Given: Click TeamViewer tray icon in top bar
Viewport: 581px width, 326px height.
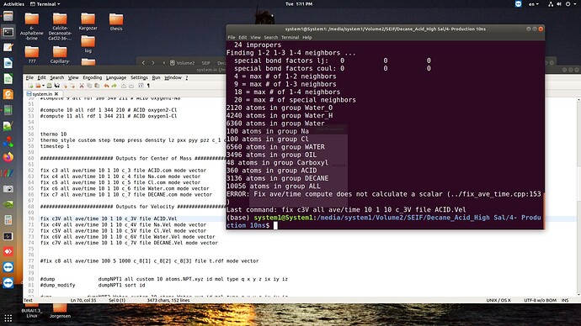Looking at the screenshot, I should click(519, 4).
